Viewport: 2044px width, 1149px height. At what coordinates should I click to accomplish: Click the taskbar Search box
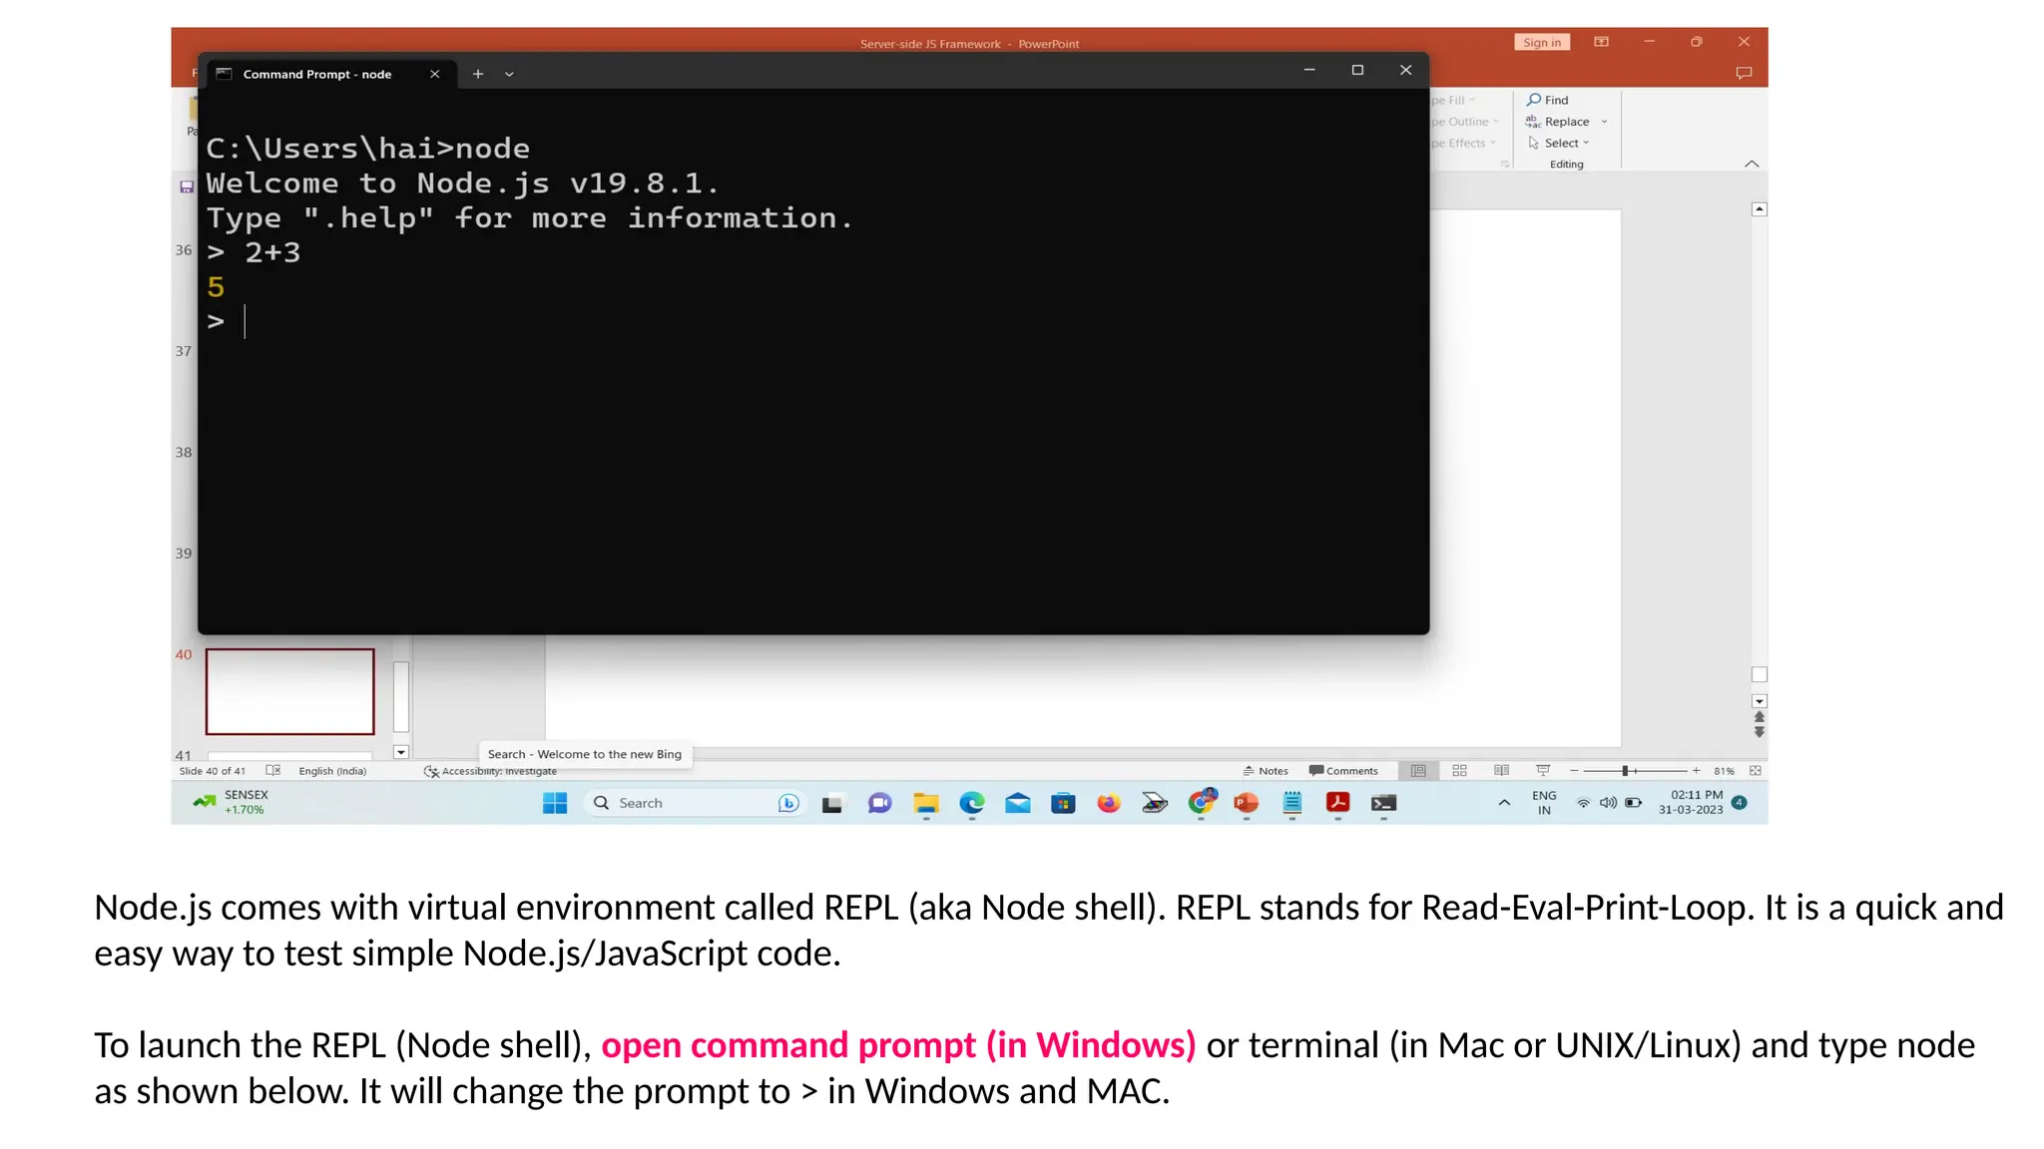click(695, 803)
